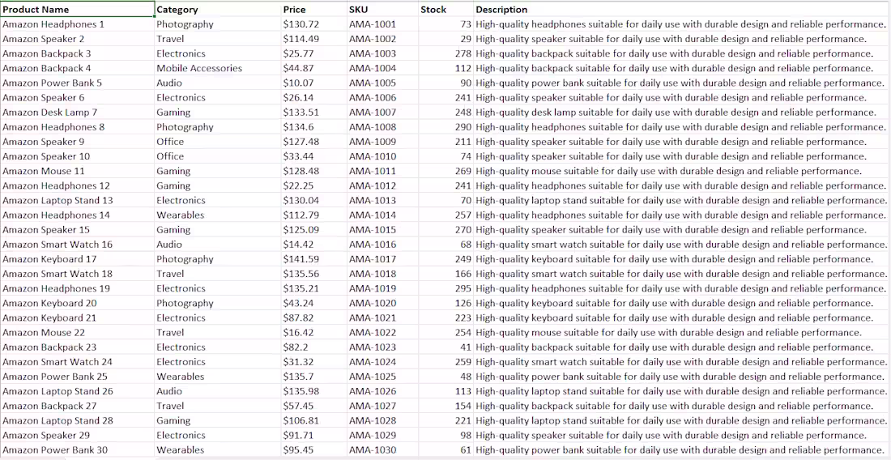Click the SKU cell AMA-1006
The height and width of the screenshot is (460, 891).
(382, 98)
